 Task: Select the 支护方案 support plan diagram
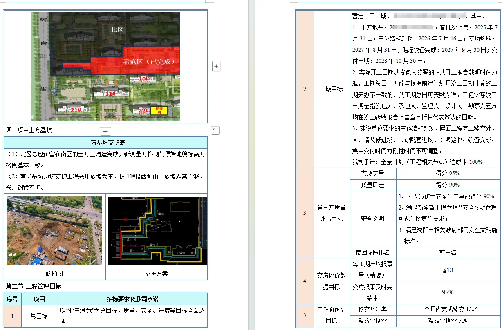point(157,231)
